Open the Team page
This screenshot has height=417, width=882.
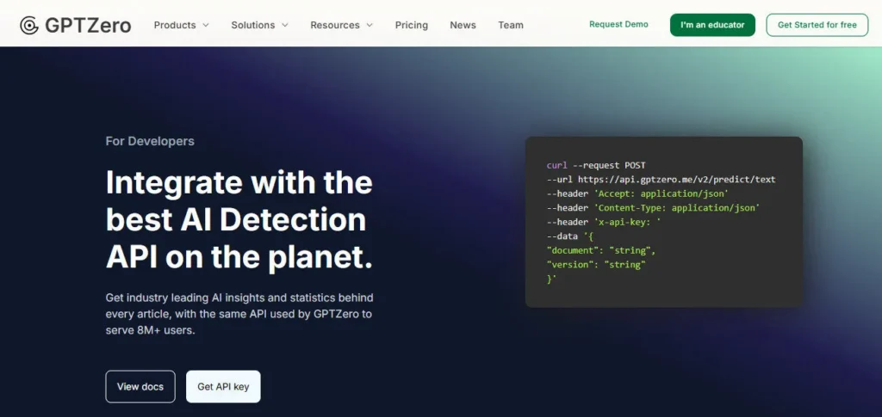tap(511, 25)
